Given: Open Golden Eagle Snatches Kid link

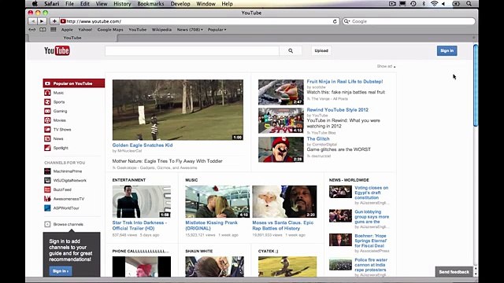Looking at the screenshot, I should [143, 145].
